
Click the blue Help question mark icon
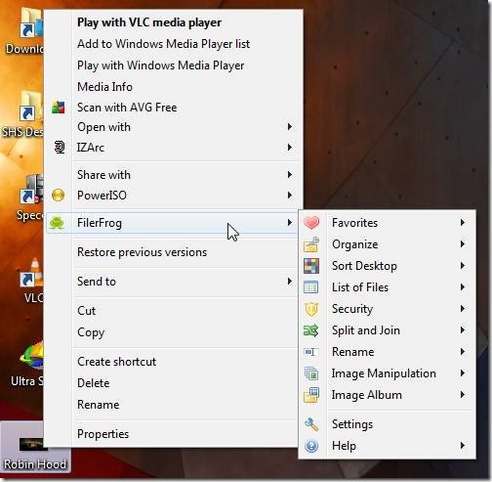click(311, 446)
